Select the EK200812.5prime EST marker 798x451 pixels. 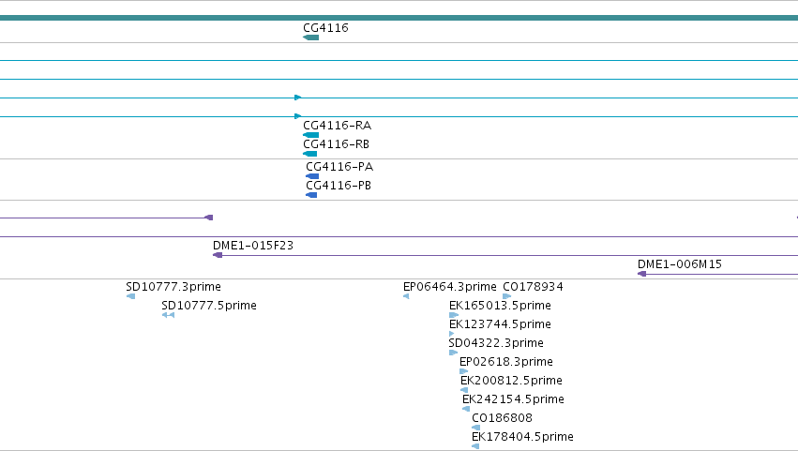click(464, 390)
